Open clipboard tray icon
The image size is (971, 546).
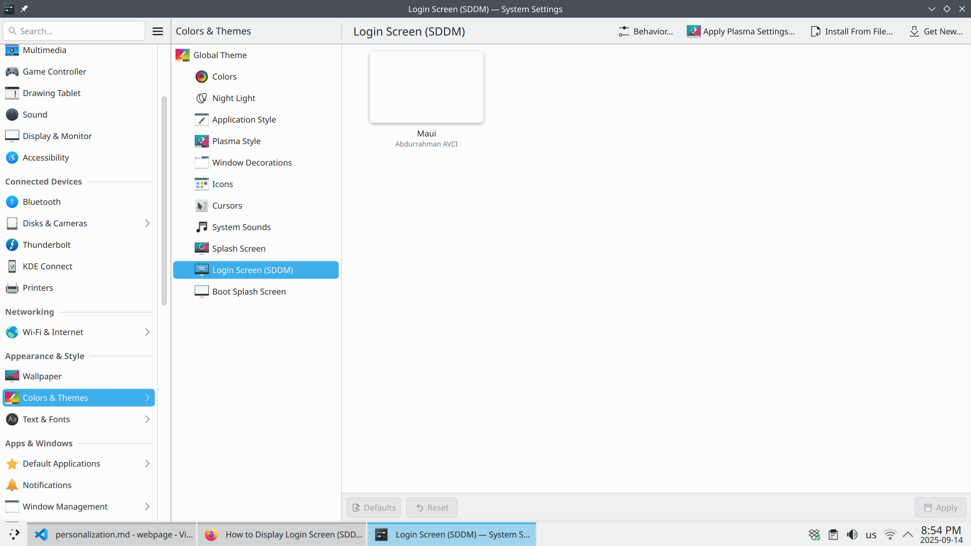833,534
